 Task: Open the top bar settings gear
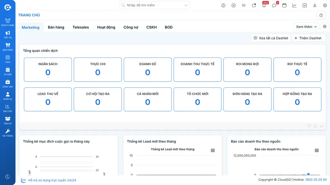[x=325, y=5]
